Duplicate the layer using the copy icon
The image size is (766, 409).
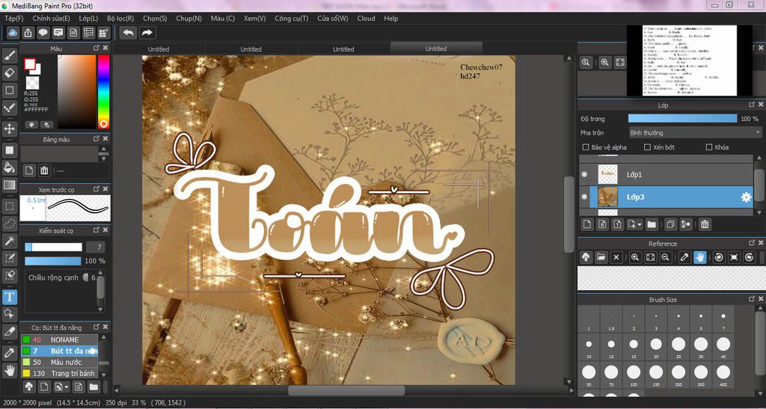point(670,224)
